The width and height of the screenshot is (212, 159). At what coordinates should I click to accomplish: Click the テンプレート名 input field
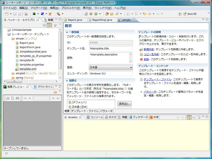pos(111,48)
